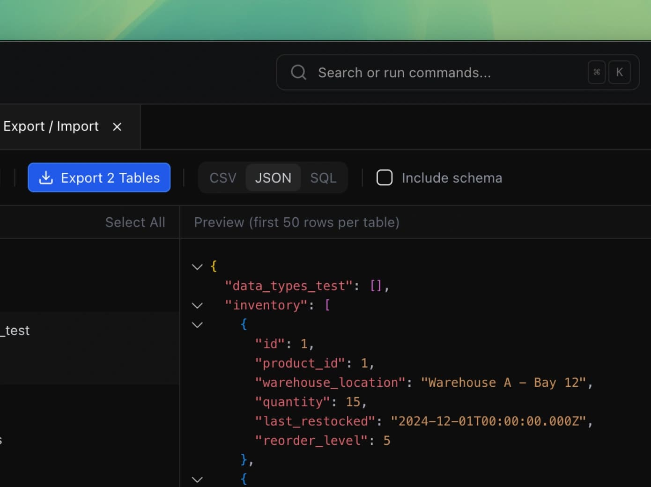Toggle the second inventory object chevron at bottom
651x487 pixels.
point(197,480)
